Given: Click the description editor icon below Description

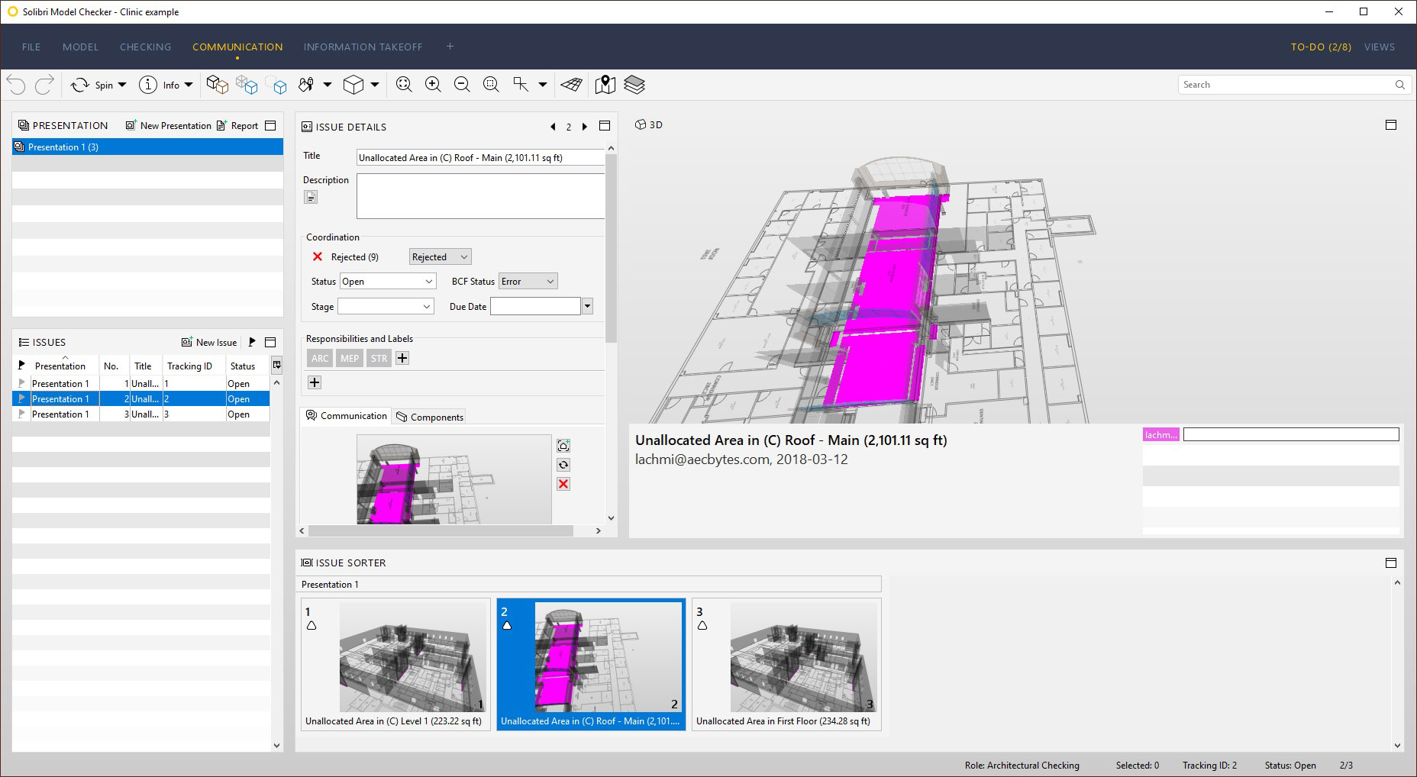Looking at the screenshot, I should [311, 197].
